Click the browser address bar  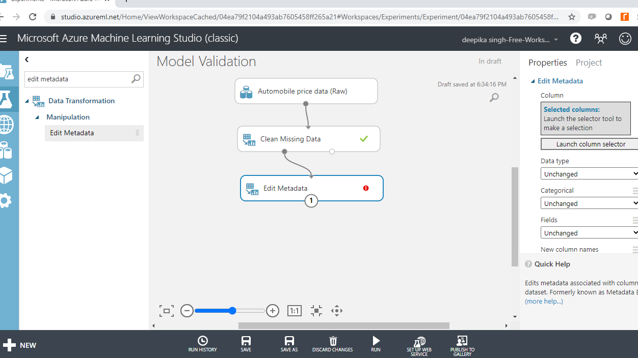(309, 17)
